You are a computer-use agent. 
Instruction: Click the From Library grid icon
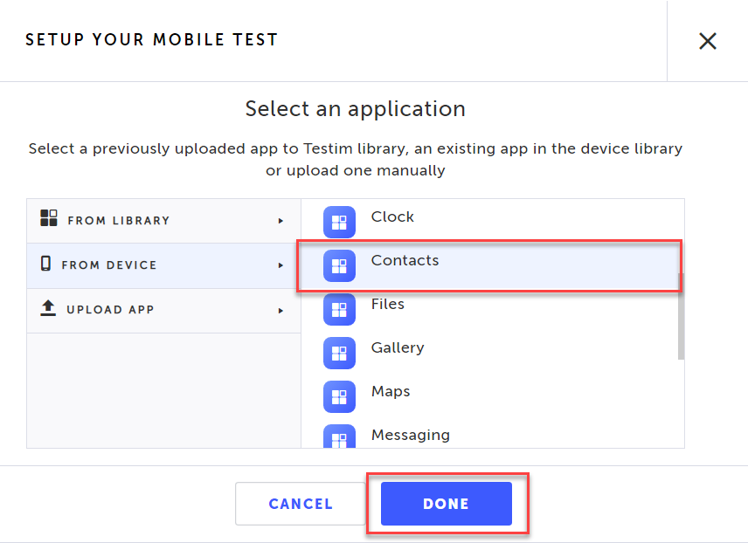tap(49, 218)
